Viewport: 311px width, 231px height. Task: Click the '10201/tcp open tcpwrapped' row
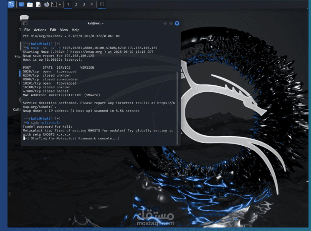[x=50, y=83]
